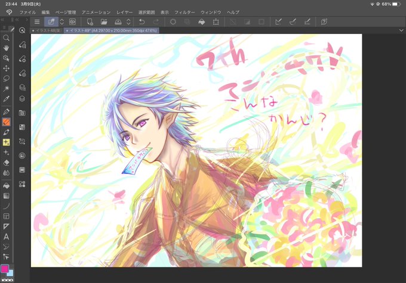Open the Brush Size palette icon
Screen dimensions: 406x283
pos(22,73)
